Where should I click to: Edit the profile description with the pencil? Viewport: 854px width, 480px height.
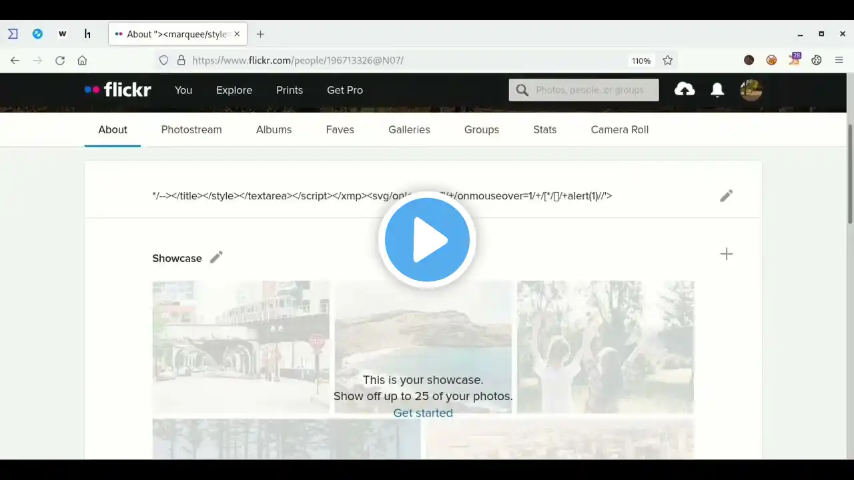click(727, 195)
